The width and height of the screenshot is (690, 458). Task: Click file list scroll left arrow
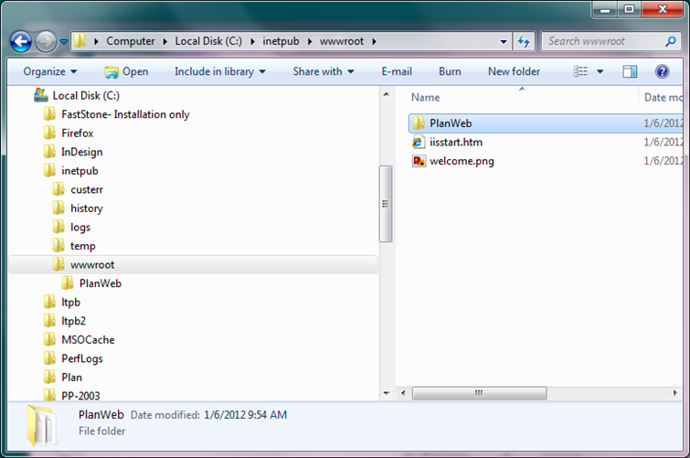[x=403, y=393]
